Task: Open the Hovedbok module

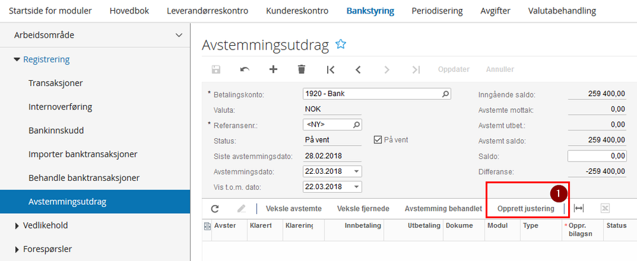Action: click(x=129, y=11)
